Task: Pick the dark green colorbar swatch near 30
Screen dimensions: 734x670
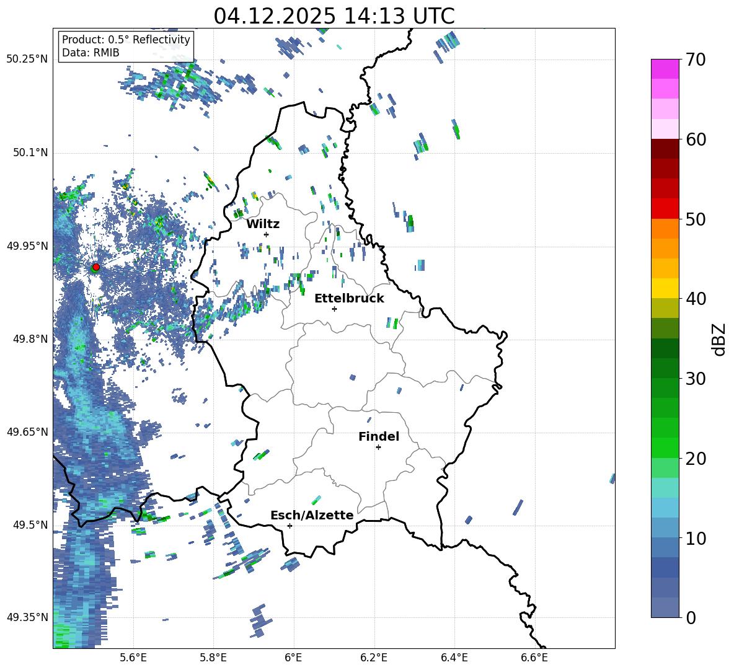Action: point(665,368)
